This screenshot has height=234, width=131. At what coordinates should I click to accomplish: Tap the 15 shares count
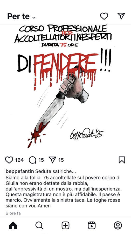61,160
